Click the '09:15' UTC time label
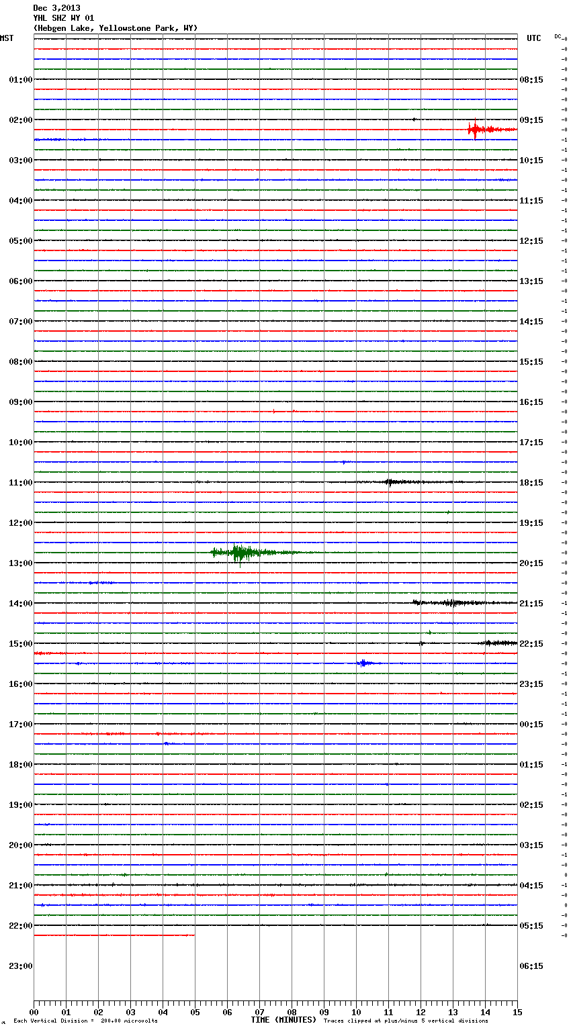 (531, 120)
